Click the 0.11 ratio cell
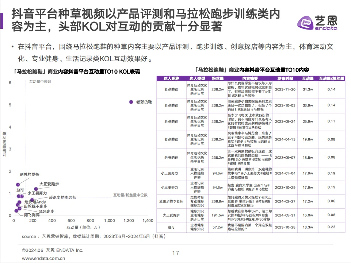 pyautogui.click(x=331, y=121)
